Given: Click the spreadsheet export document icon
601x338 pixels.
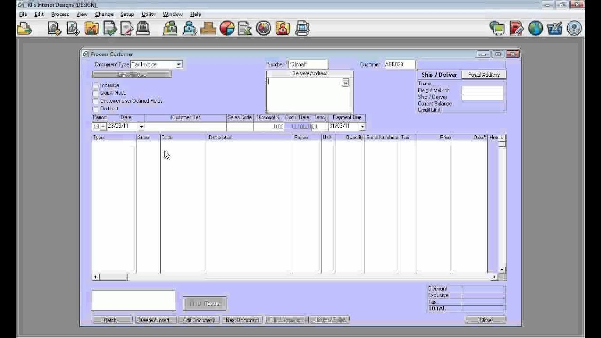Looking at the screenshot, I should [x=245, y=29].
